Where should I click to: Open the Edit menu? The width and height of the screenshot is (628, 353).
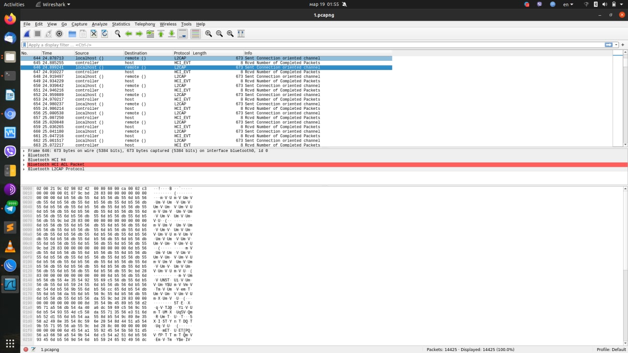pos(39,24)
